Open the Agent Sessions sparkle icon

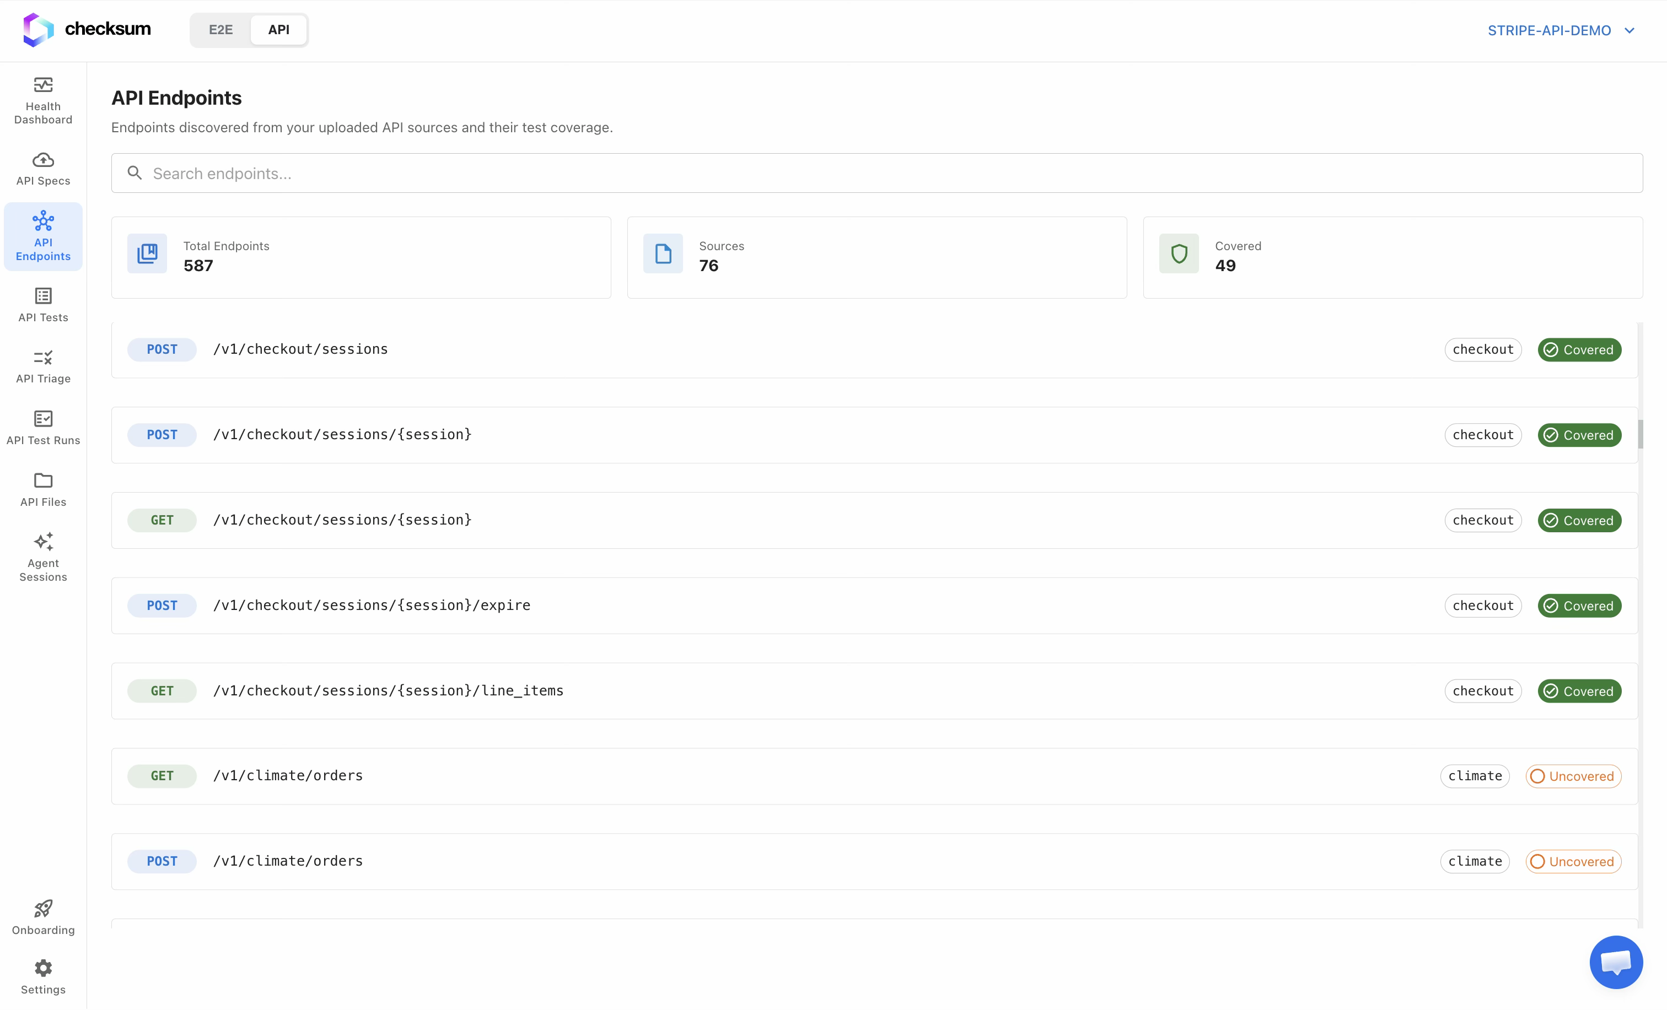[x=44, y=542]
